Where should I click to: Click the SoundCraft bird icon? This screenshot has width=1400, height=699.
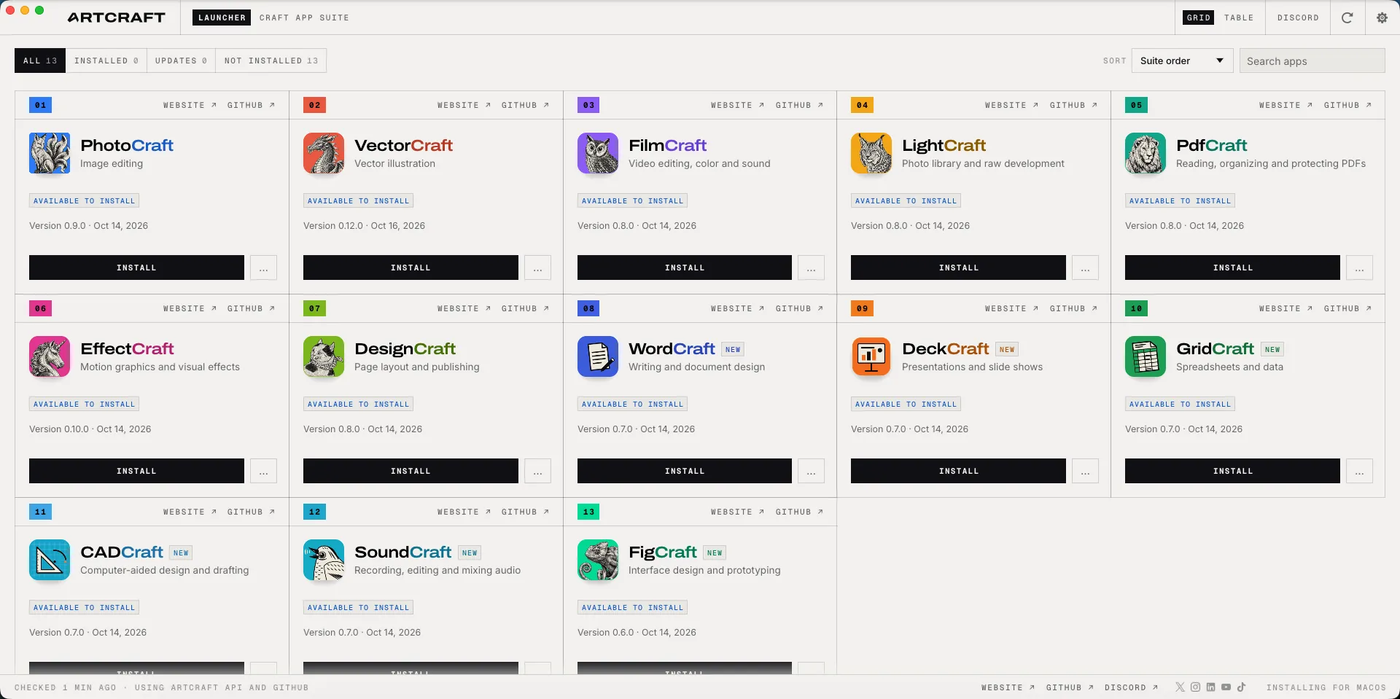click(x=324, y=560)
